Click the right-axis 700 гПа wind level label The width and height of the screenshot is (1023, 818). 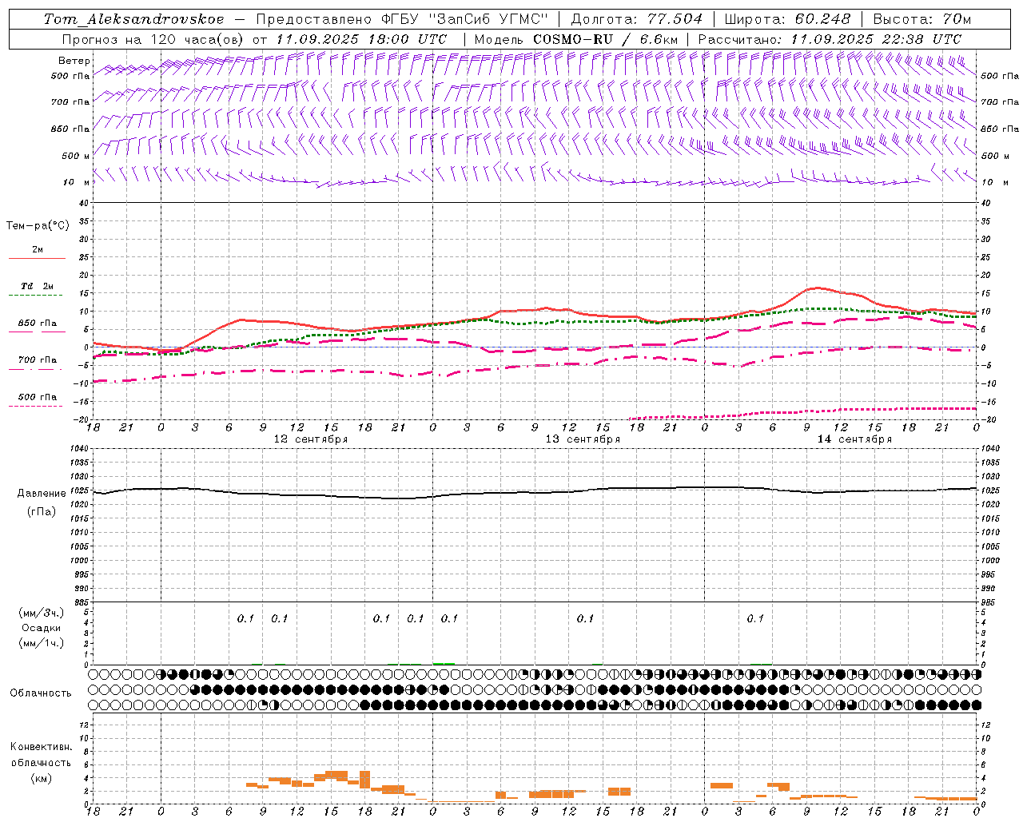point(999,102)
